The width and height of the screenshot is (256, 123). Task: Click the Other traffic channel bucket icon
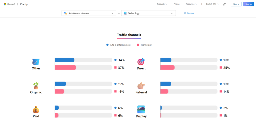click(x=36, y=62)
